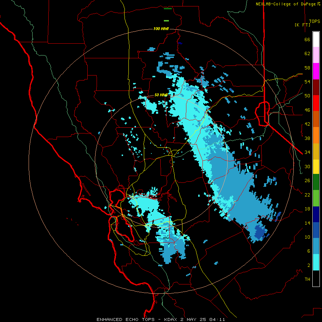Image resolution: width=322 pixels, height=322 pixels.
Task: Click the '66' legend value
Action: tap(307, 39)
